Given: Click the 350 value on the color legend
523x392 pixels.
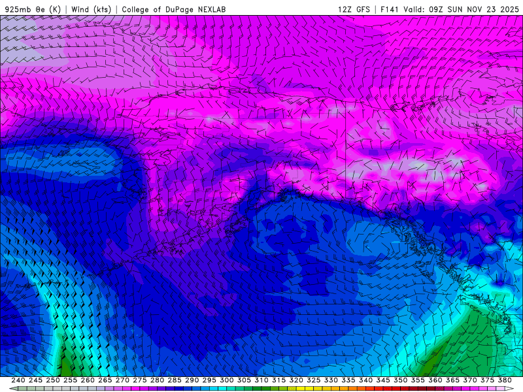Looking at the screenshot, I should click(400, 380).
